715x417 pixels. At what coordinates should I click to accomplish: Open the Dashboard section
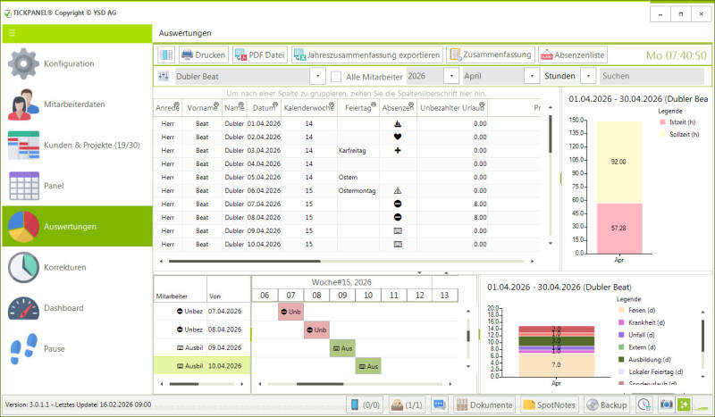pyautogui.click(x=77, y=308)
